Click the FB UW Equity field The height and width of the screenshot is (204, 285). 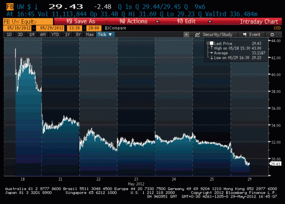point(28,21)
